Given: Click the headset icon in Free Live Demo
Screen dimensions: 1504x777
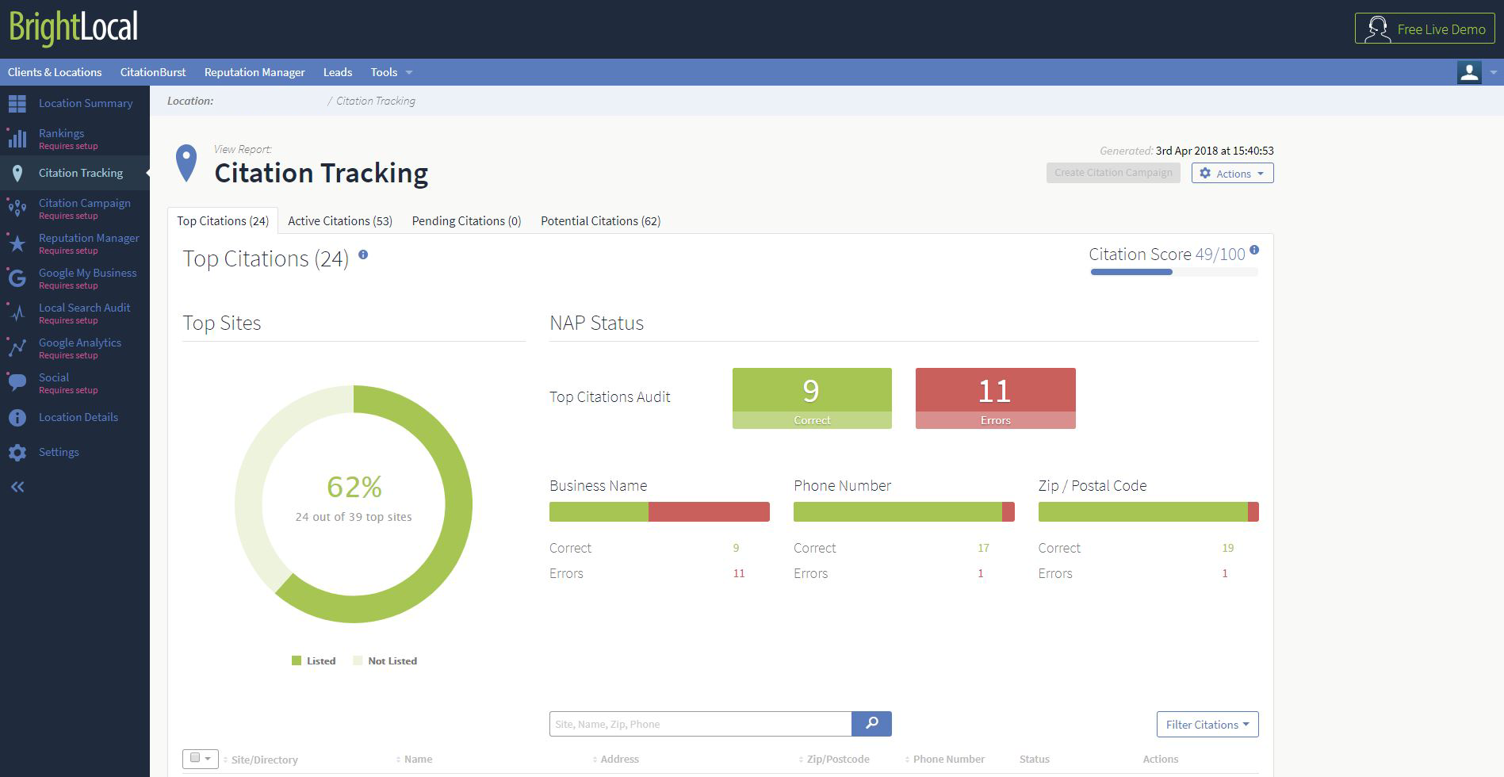Looking at the screenshot, I should [1379, 29].
